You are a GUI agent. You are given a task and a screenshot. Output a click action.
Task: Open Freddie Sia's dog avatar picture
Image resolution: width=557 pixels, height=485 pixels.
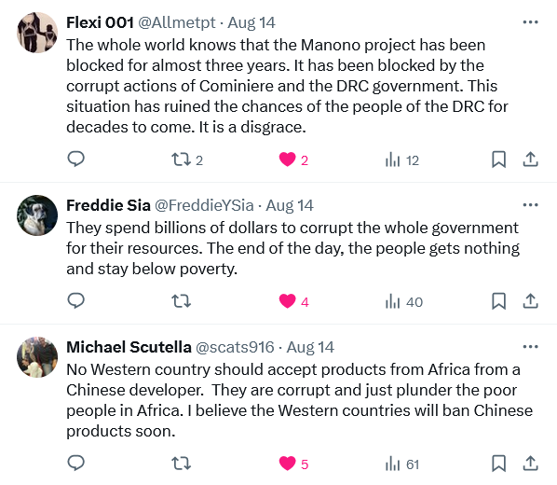point(37,215)
